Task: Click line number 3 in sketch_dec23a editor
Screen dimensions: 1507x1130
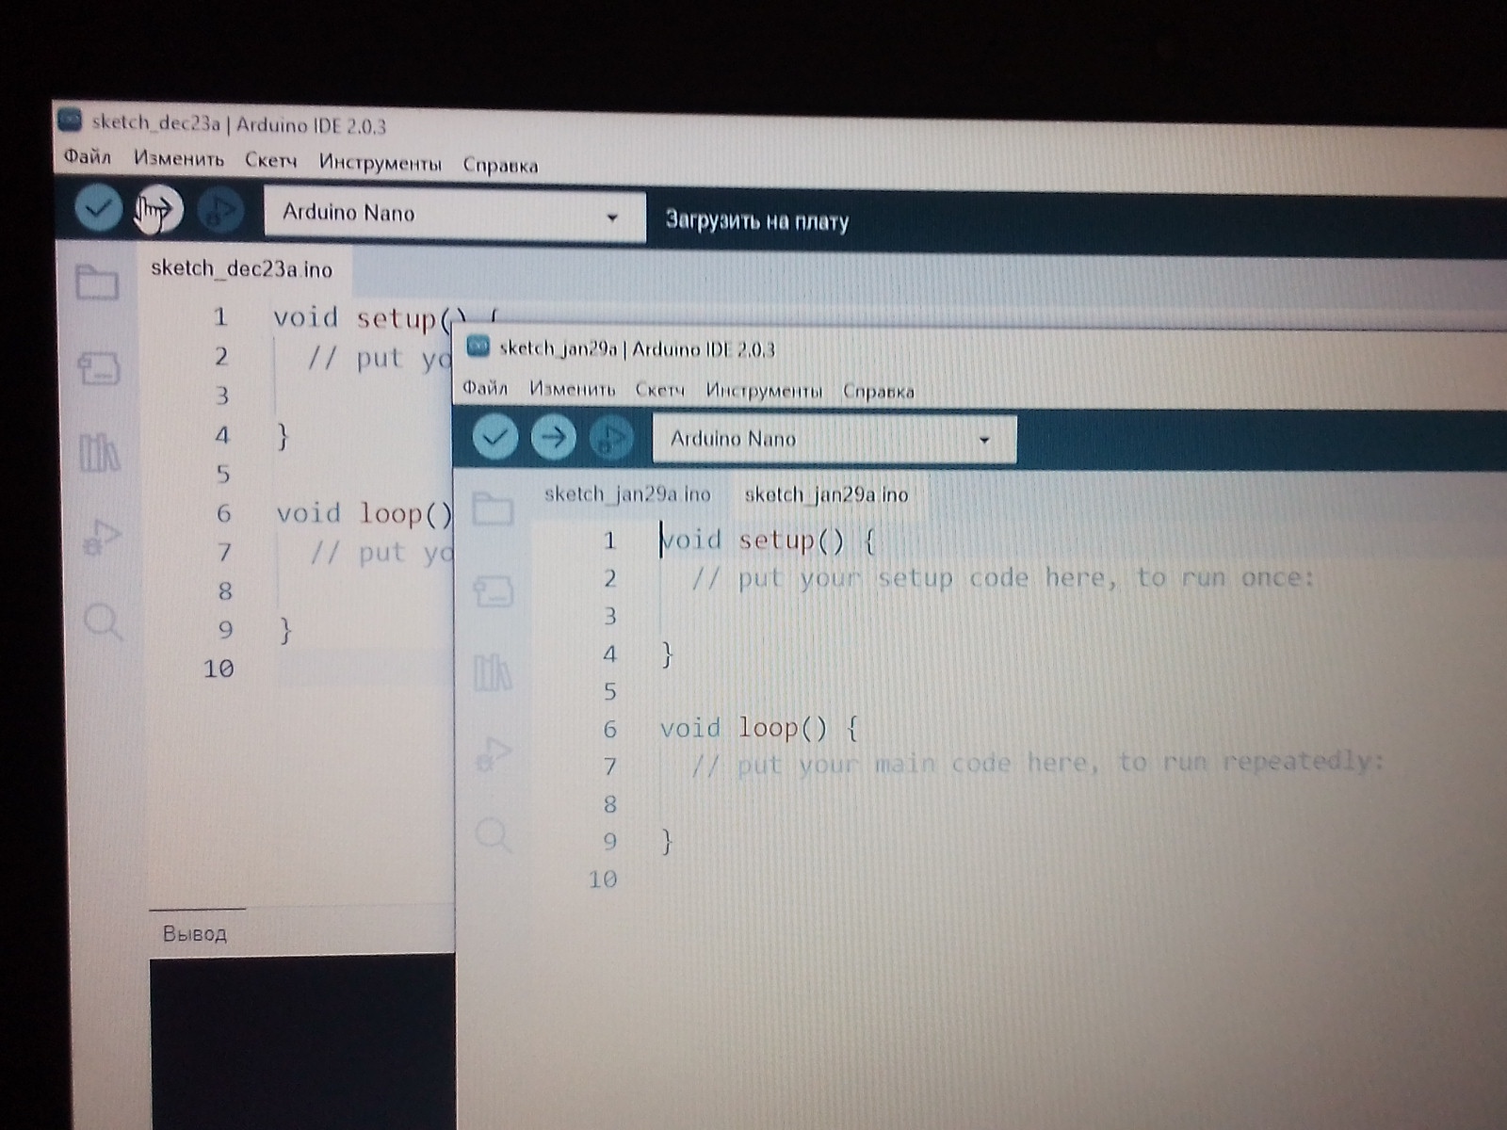Action: [222, 395]
